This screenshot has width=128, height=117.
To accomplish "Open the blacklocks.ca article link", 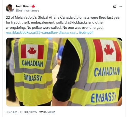I will pyautogui.click(x=42, y=33).
